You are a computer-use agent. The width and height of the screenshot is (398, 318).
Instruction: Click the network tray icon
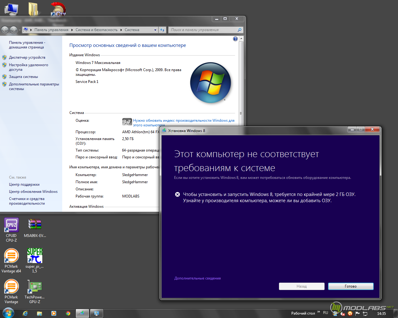[365, 314]
